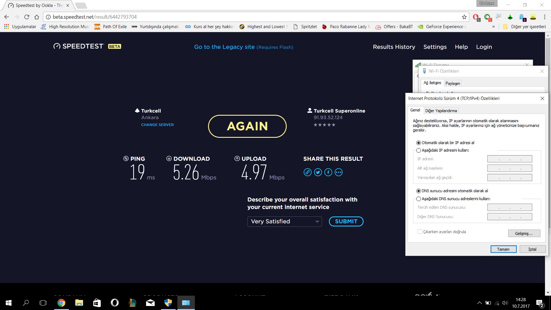Open Windows taskbar search

(x=26, y=303)
